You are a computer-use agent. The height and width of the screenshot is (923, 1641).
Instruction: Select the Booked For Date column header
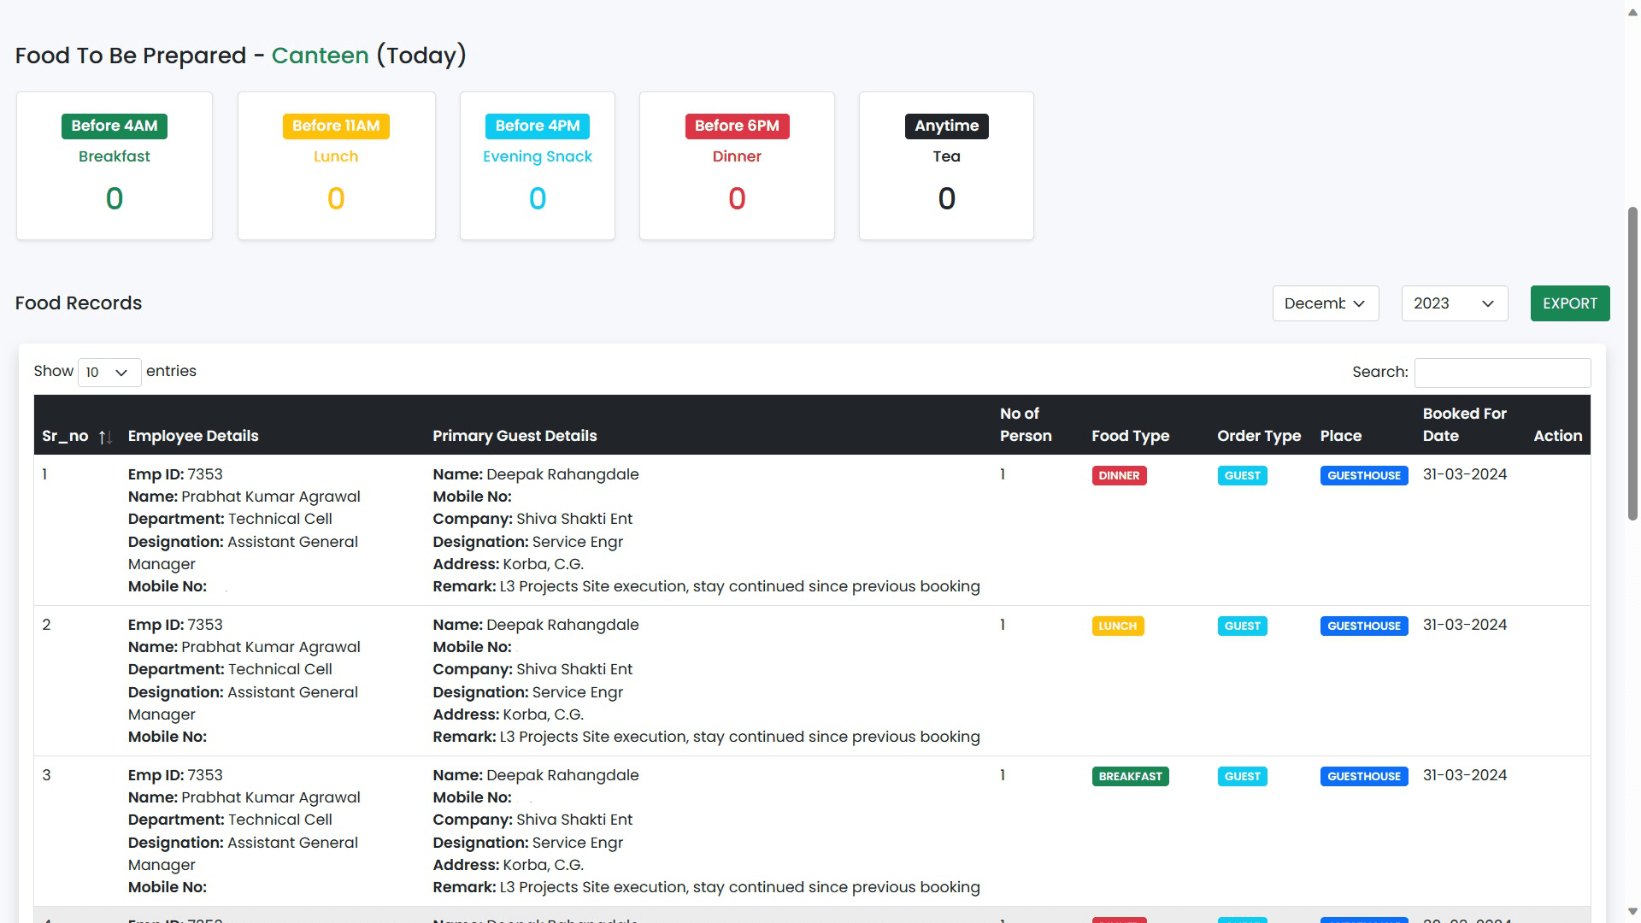(1464, 424)
